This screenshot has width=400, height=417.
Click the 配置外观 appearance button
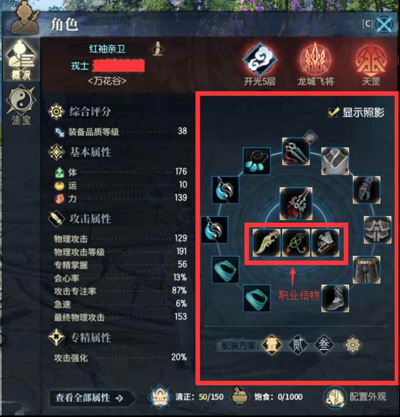coord(356,397)
